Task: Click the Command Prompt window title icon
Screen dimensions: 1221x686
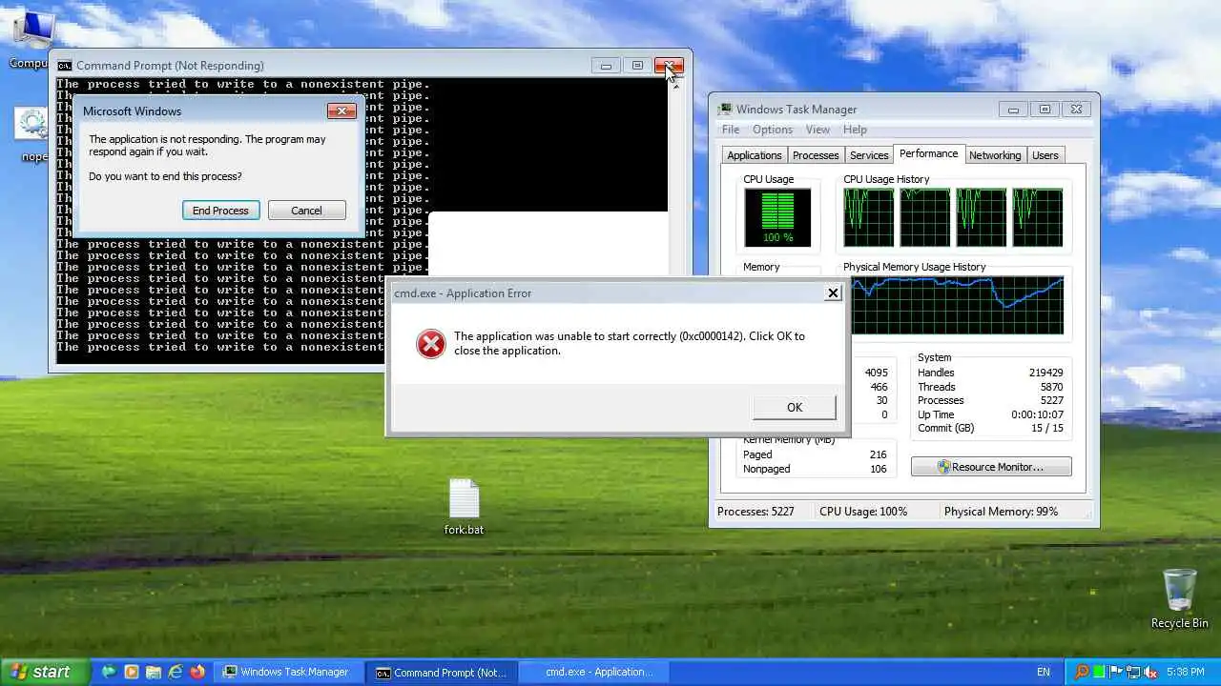Action: pyautogui.click(x=64, y=66)
